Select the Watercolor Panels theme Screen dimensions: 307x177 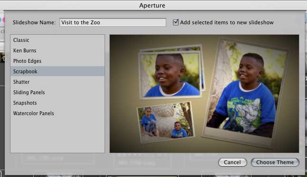58,113
